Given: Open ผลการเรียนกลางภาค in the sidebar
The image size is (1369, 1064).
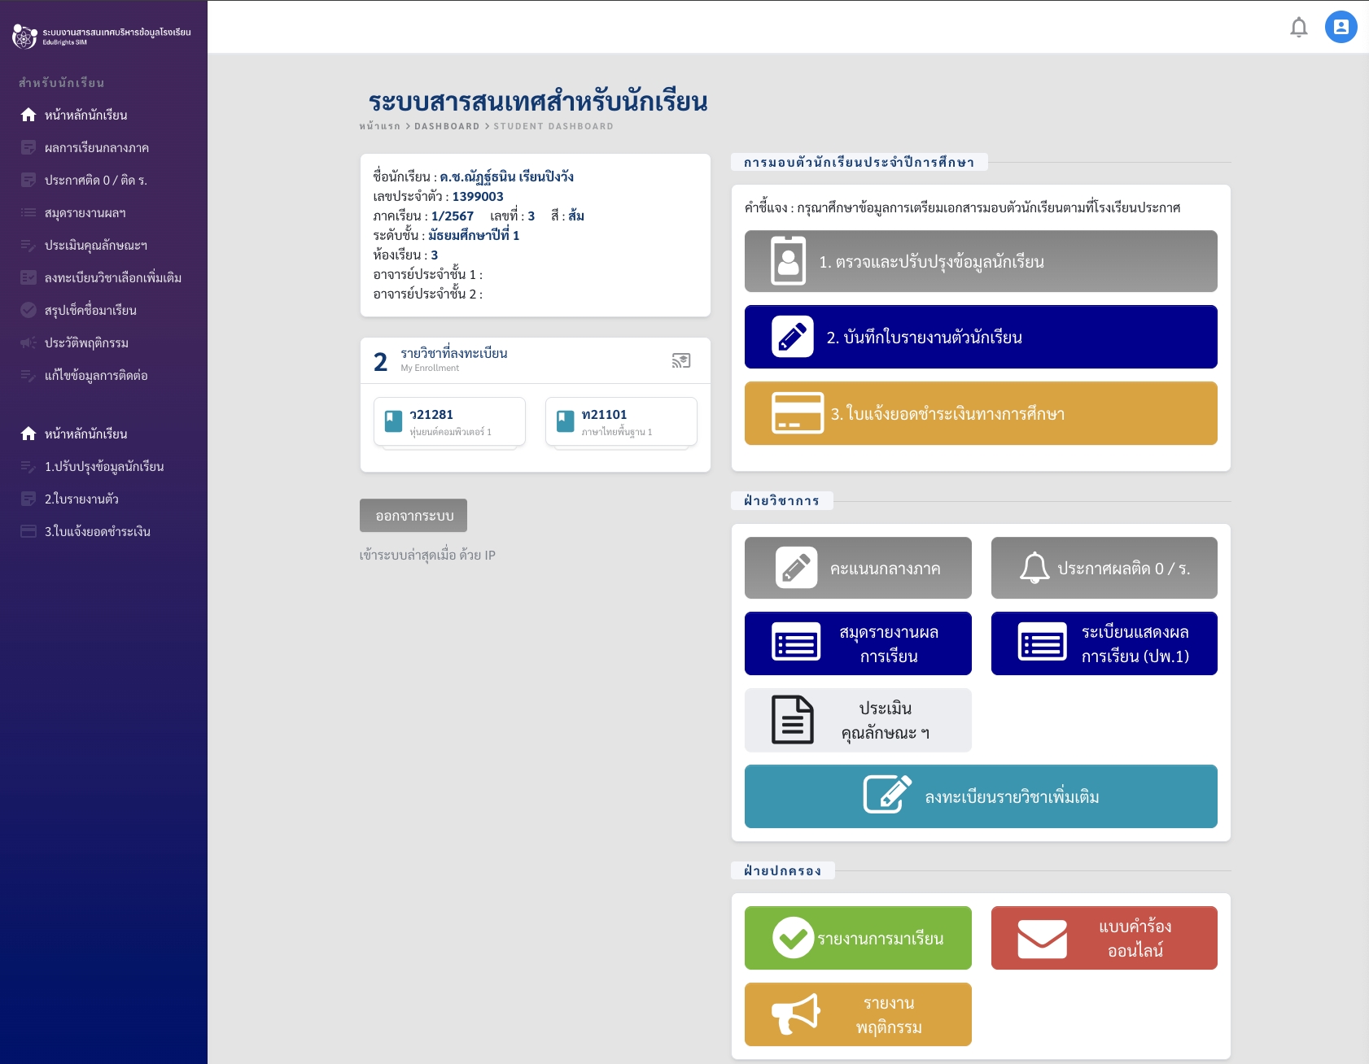Looking at the screenshot, I should point(96,148).
